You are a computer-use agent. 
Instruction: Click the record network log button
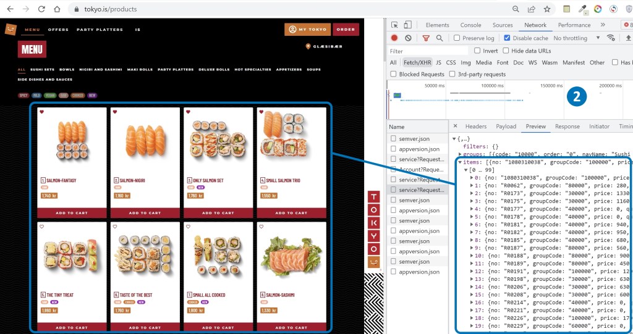[x=394, y=38]
